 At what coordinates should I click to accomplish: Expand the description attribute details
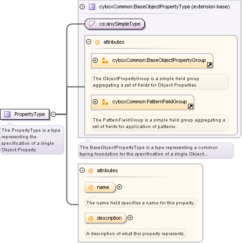point(130,218)
